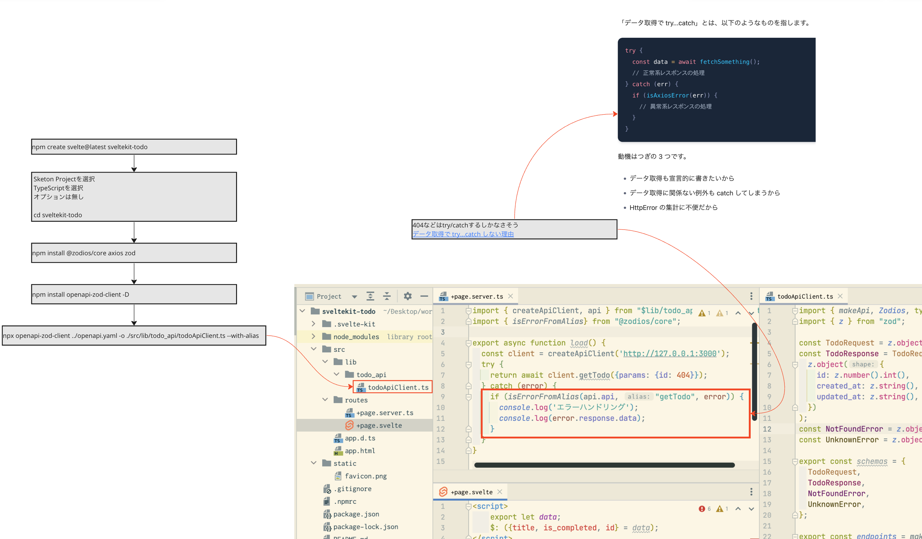Viewport: 922px width, 539px height.
Task: Click the red error indicator in +page.svelte
Action: [702, 509]
